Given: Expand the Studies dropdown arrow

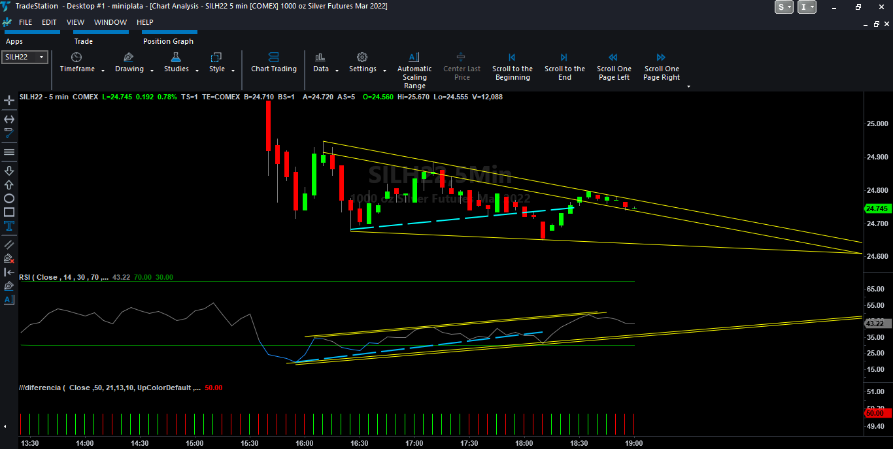Looking at the screenshot, I should pyautogui.click(x=196, y=71).
